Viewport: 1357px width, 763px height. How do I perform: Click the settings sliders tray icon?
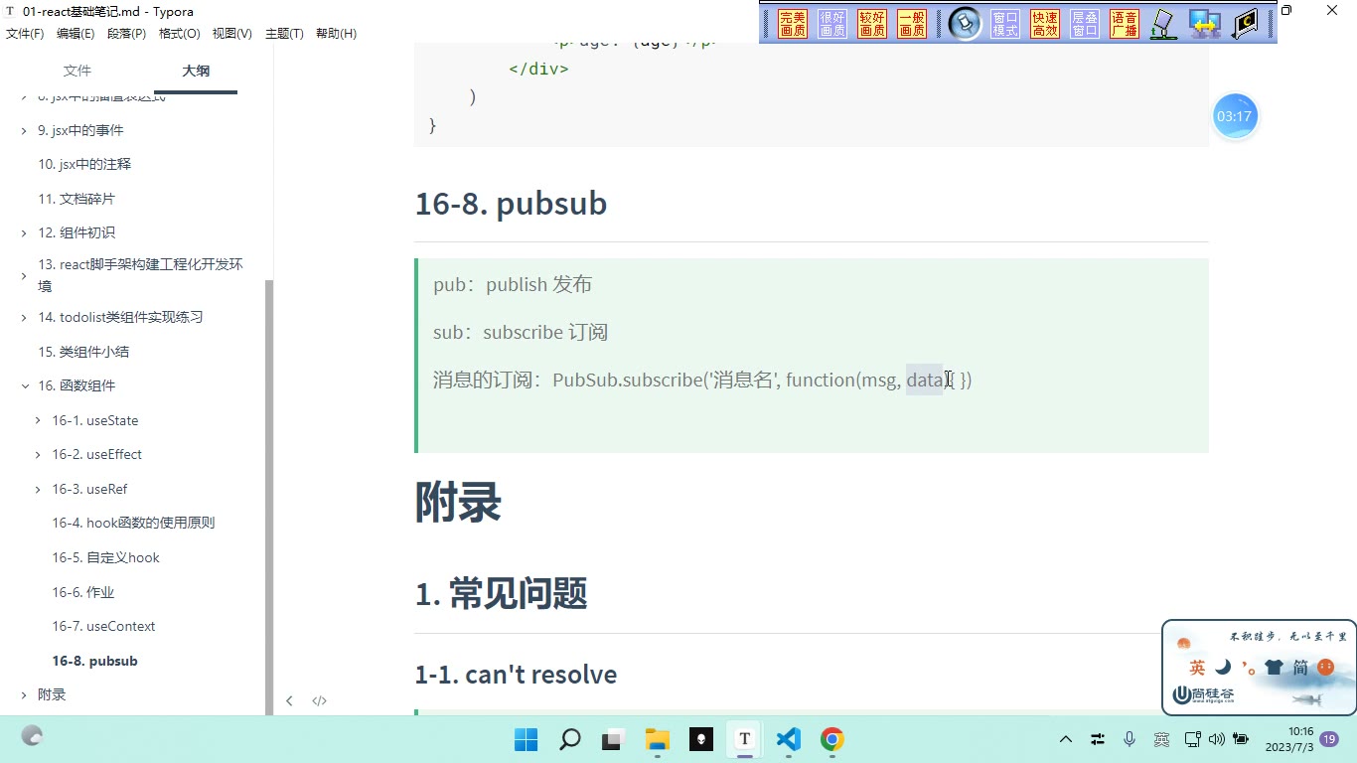[x=1098, y=739]
